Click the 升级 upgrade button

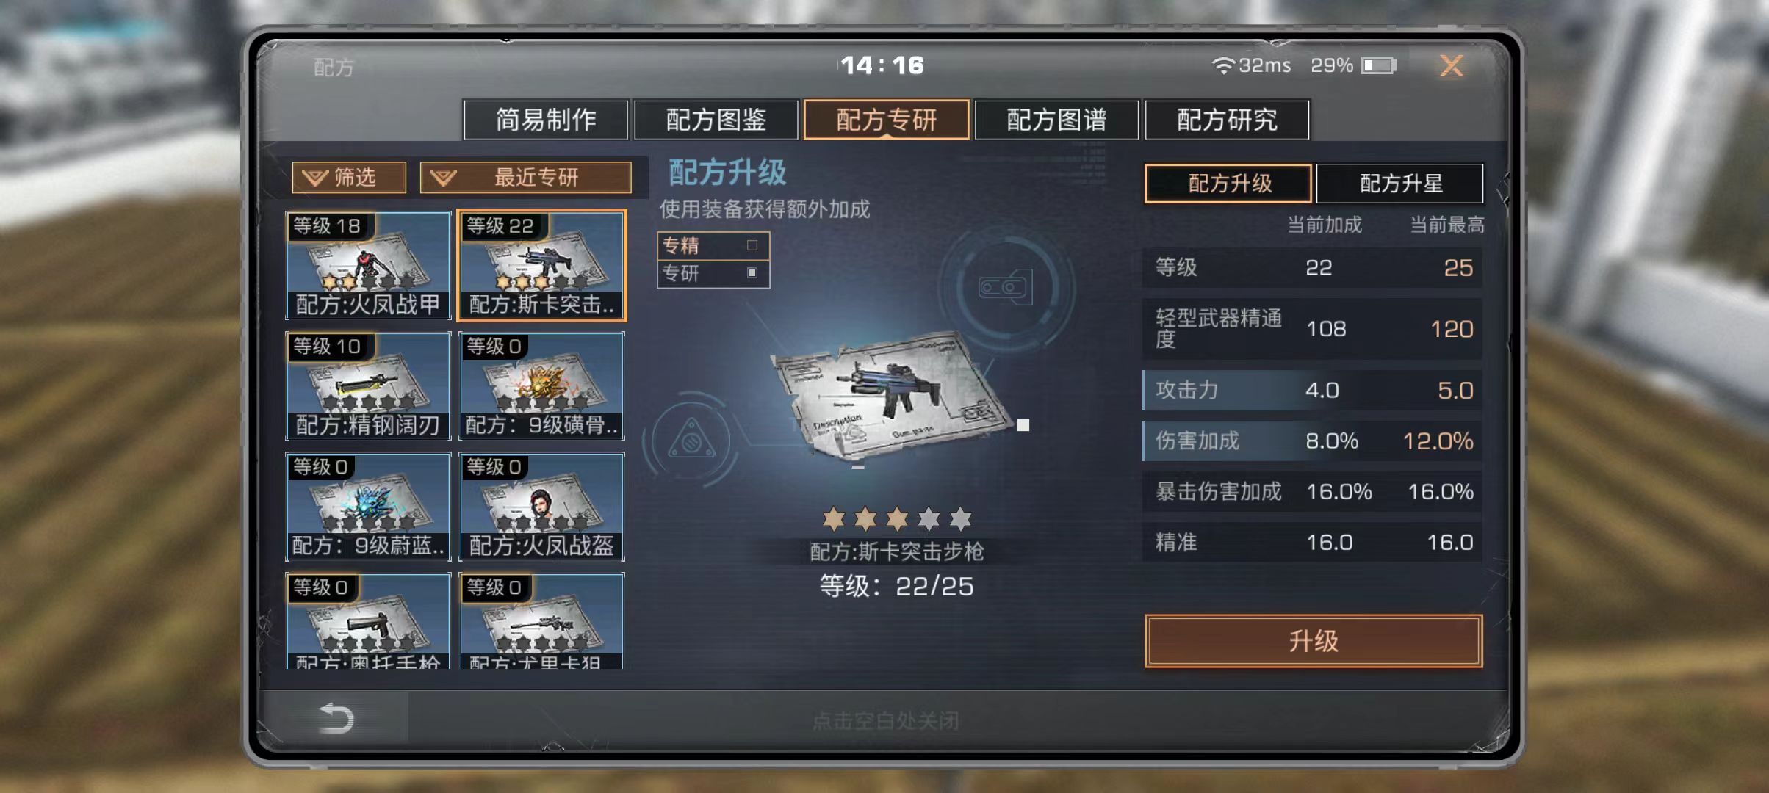(x=1314, y=641)
